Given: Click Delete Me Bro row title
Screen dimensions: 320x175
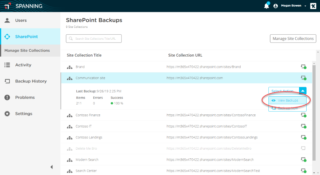Looking at the screenshot, I should 86,148.
